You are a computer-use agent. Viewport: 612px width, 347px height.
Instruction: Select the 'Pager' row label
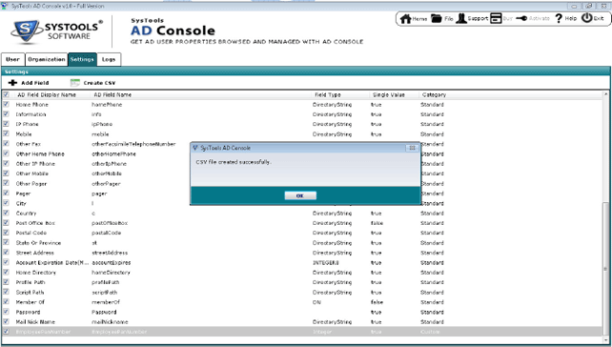[x=23, y=194]
